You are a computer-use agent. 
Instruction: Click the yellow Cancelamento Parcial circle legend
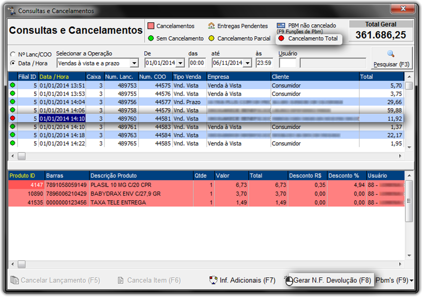pos(212,38)
